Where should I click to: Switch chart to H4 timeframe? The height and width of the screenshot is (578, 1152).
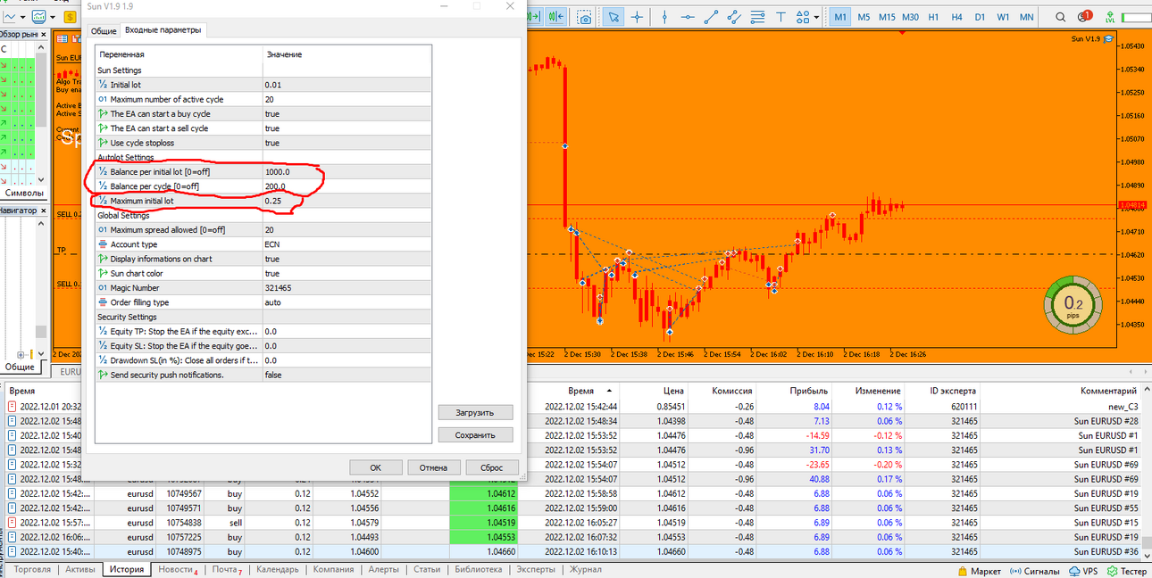[x=956, y=17]
